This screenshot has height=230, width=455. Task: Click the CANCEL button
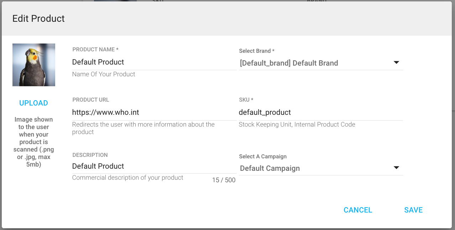tap(357, 210)
